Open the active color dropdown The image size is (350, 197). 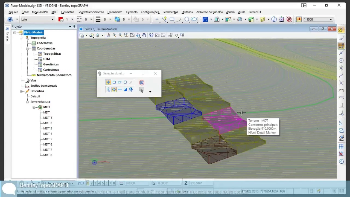coord(72,19)
